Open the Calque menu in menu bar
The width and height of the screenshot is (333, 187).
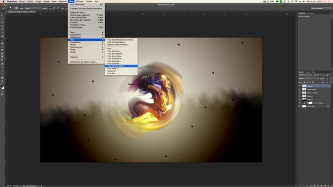click(x=46, y=1)
